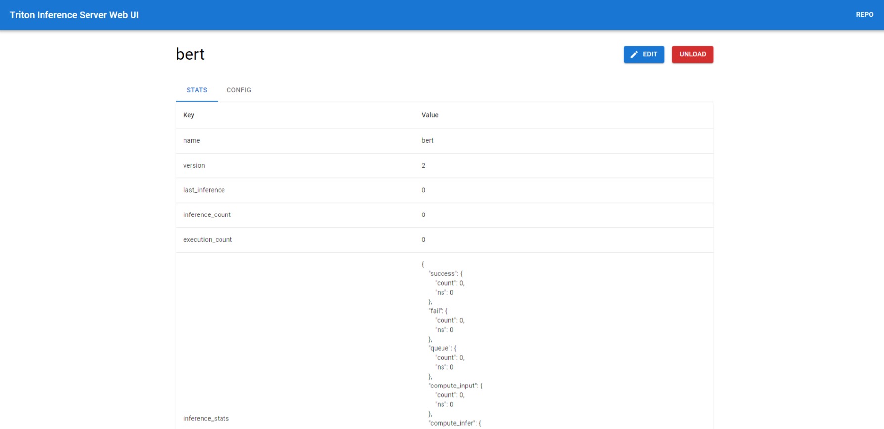The image size is (884, 429).
Task: Select the version row key
Action: coord(194,165)
